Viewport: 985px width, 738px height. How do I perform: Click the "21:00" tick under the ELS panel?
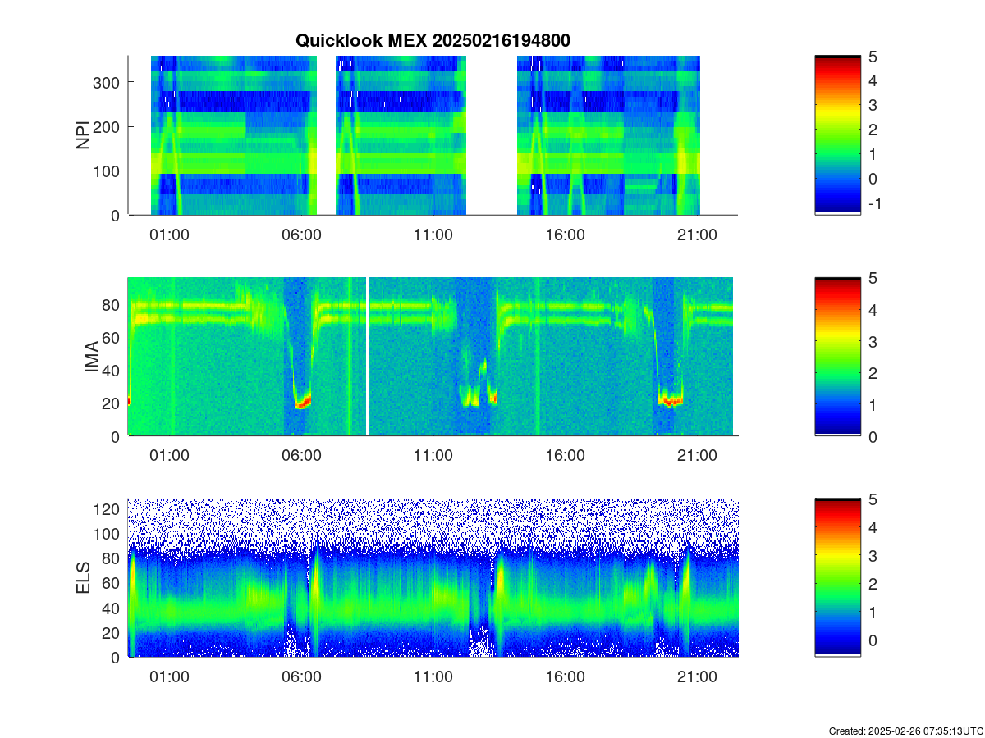coord(698,676)
